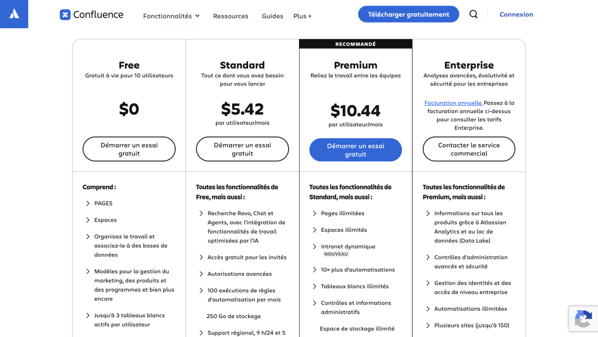Expand Autorisations avancées chevron item
This screenshot has width=598, height=337.
pos(201,274)
